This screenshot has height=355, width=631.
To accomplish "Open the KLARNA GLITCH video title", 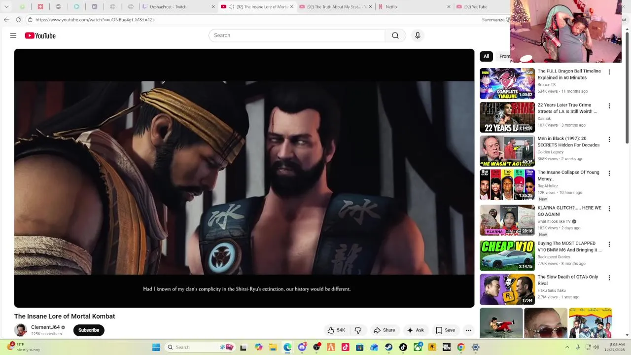I will [x=569, y=211].
